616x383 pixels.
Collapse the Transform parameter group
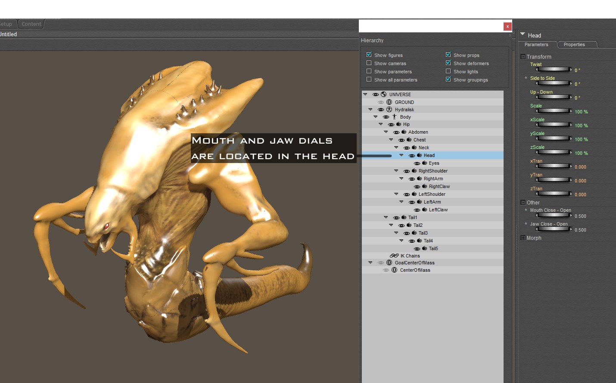523,57
